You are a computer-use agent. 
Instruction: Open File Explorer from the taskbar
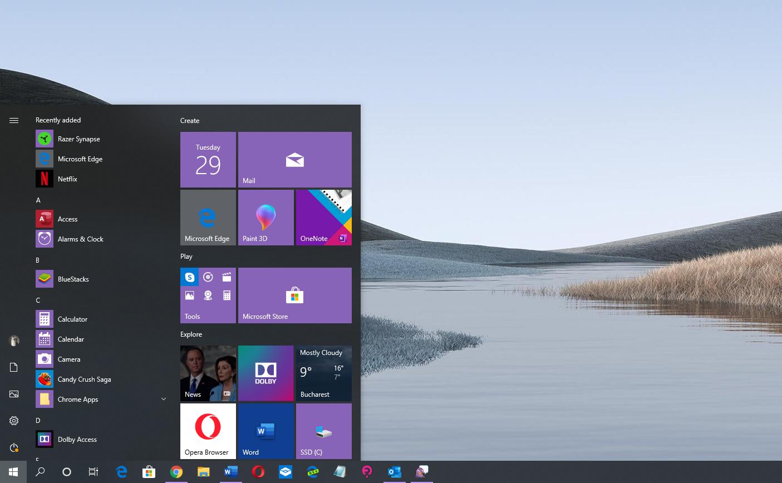coord(203,472)
